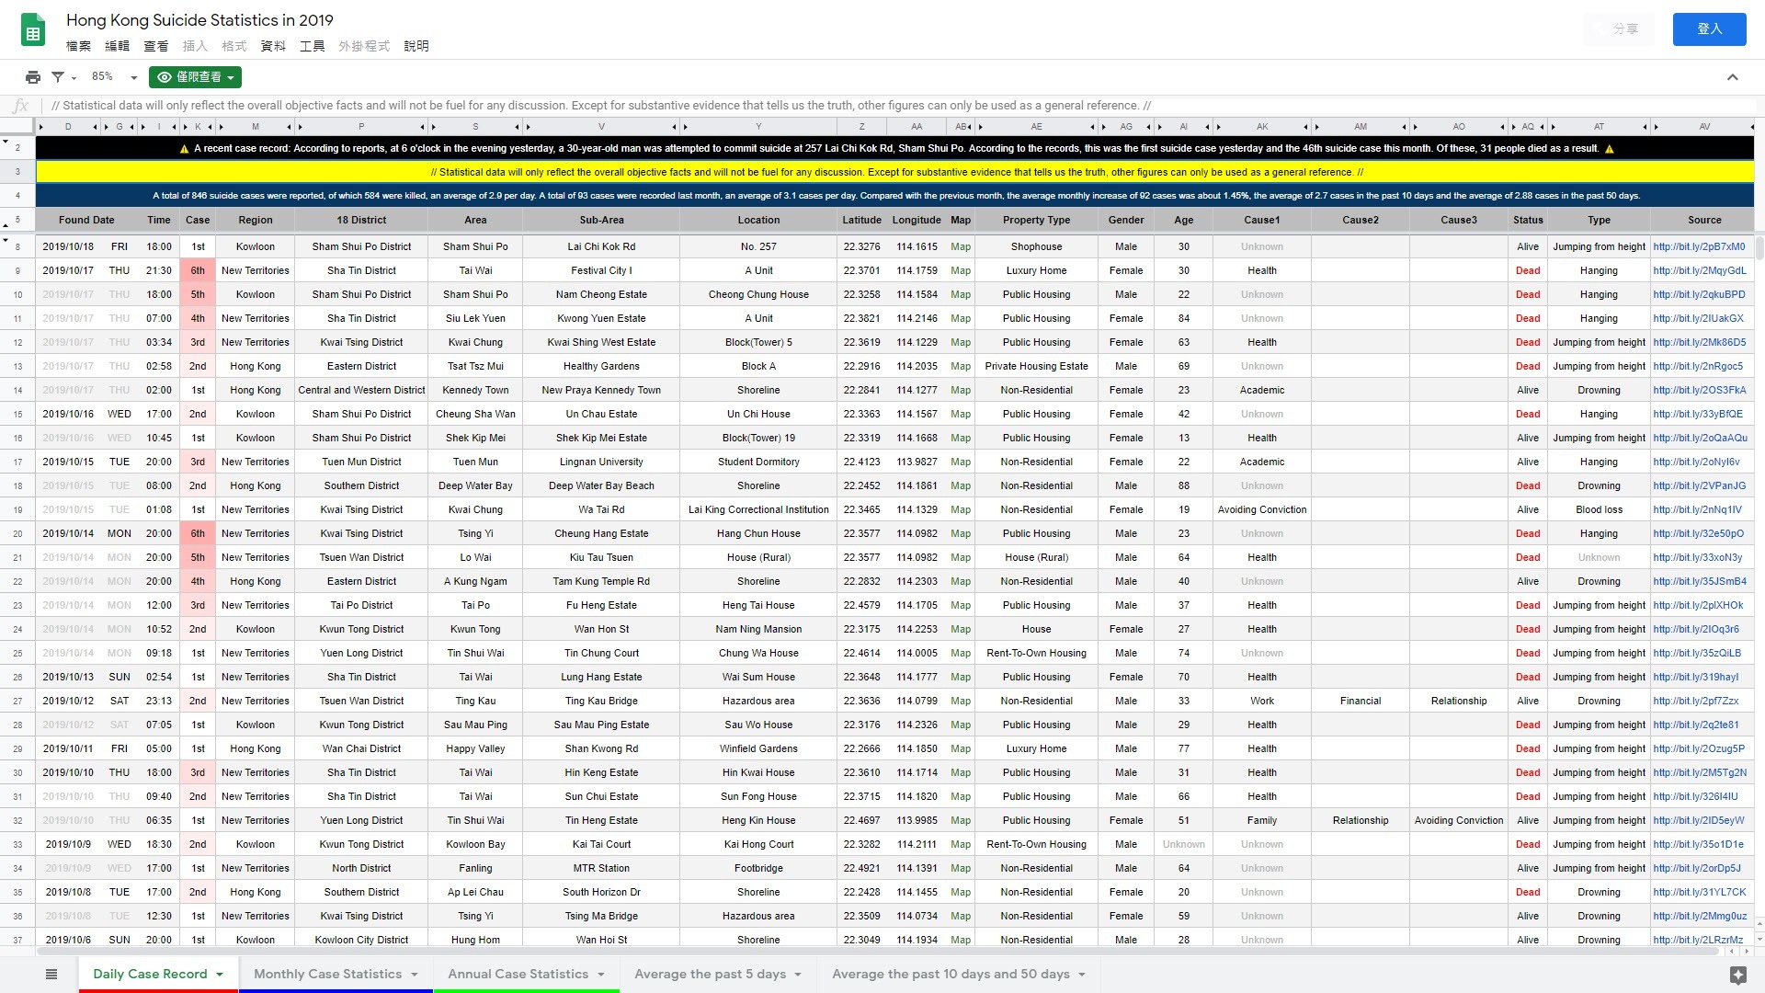
Task: Open Annual Case Statistics tab dropdown arrow
Action: [x=601, y=975]
